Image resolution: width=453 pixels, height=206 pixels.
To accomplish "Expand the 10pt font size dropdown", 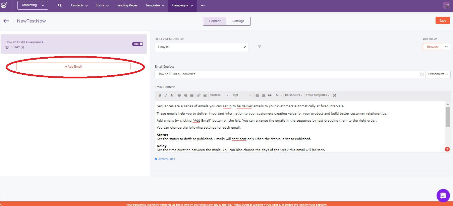I will point(241,95).
